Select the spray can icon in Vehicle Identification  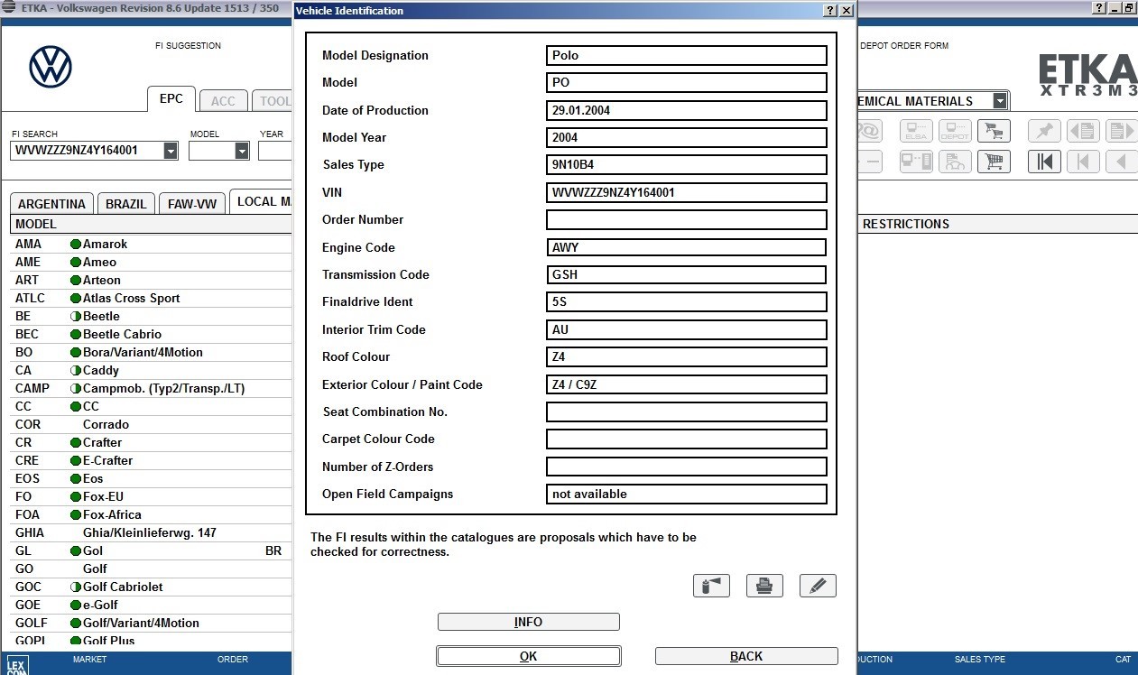(x=711, y=585)
